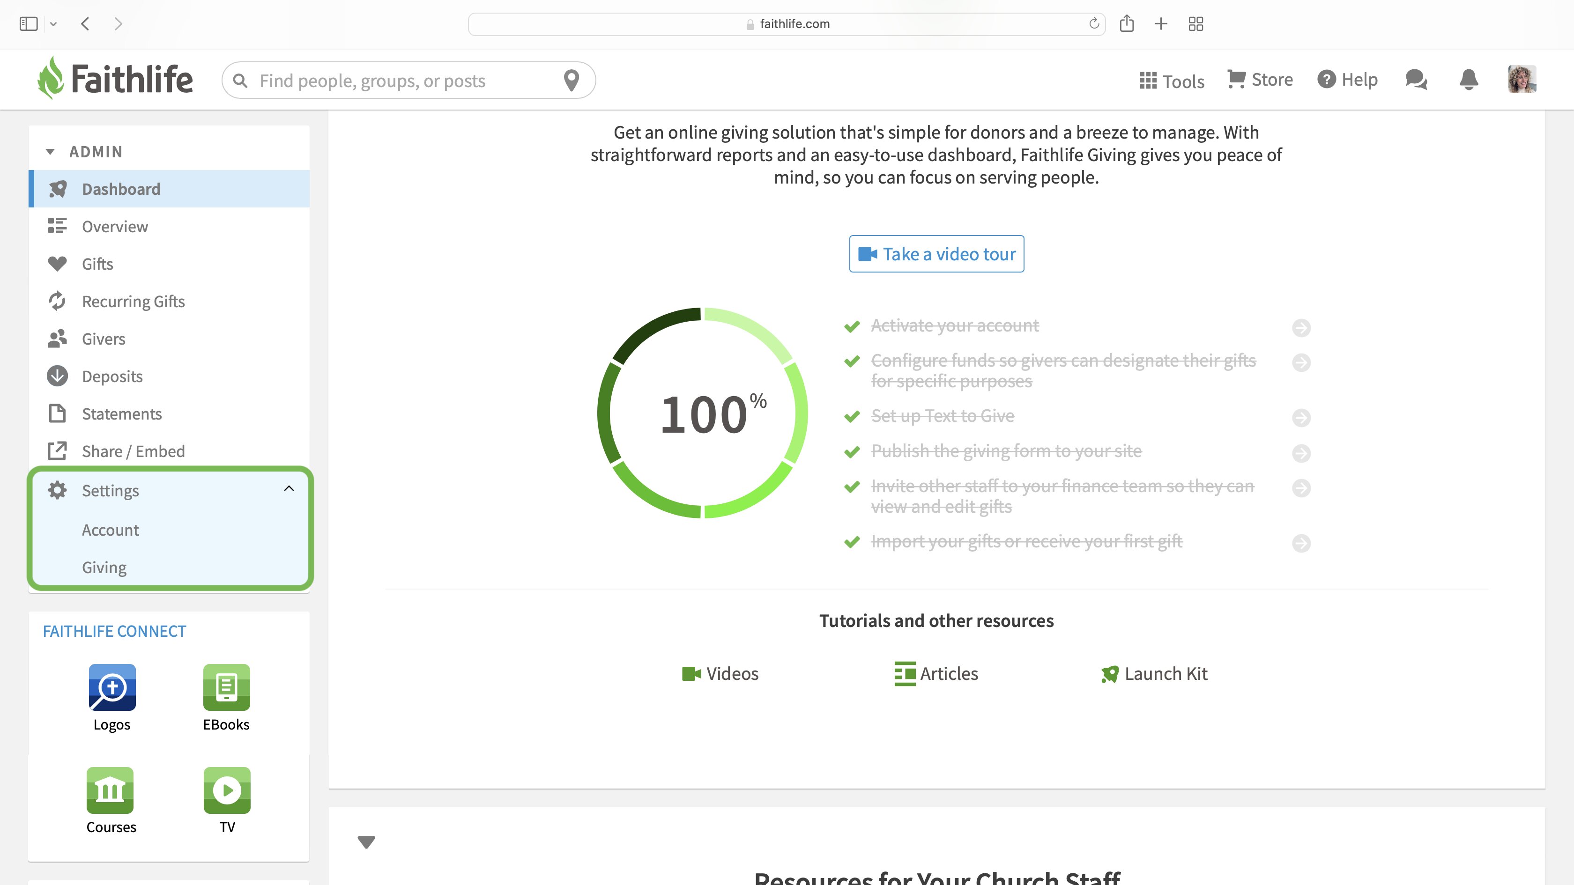1574x885 pixels.
Task: Open the Launch Kit link
Action: pos(1154,673)
